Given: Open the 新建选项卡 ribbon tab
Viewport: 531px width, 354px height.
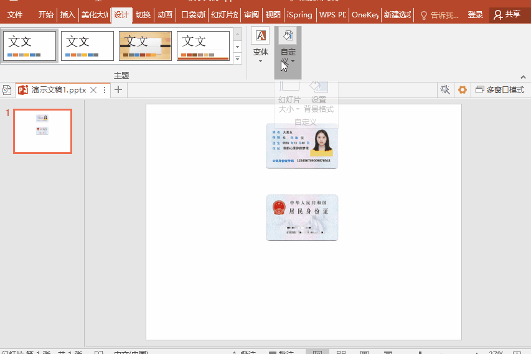Looking at the screenshot, I should (x=397, y=15).
